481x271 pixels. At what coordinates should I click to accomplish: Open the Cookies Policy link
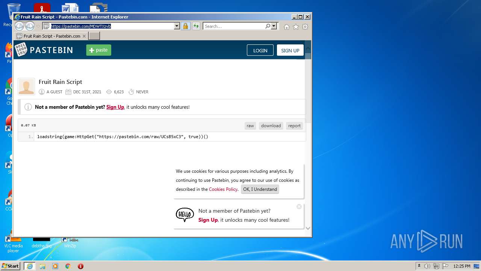[x=223, y=189]
